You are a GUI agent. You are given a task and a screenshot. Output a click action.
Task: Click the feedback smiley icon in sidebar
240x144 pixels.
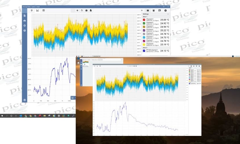tap(25, 100)
